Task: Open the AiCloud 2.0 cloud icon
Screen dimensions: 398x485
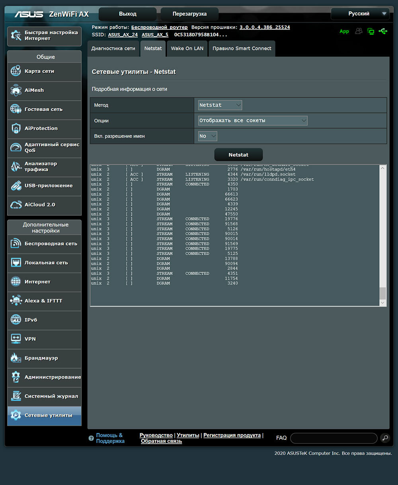Action: pyautogui.click(x=16, y=205)
